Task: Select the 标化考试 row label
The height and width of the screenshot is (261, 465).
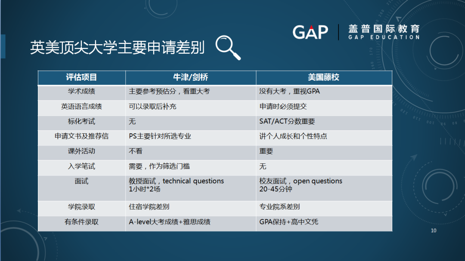Action: (81, 121)
